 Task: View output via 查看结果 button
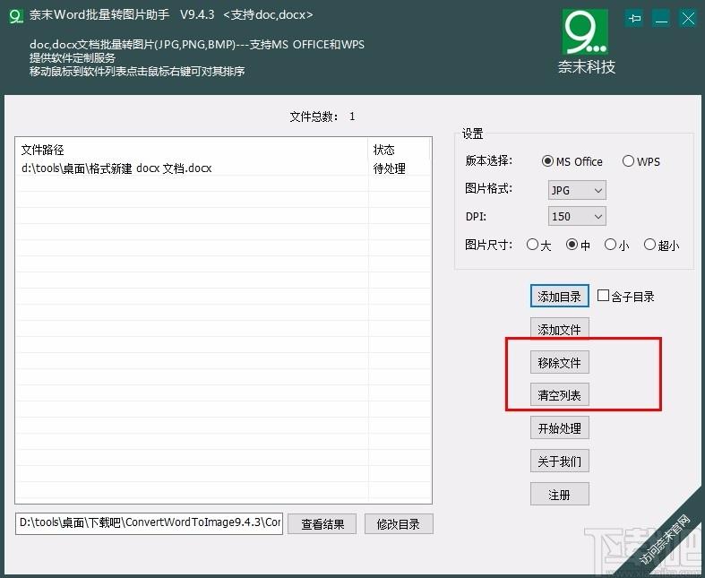[322, 524]
